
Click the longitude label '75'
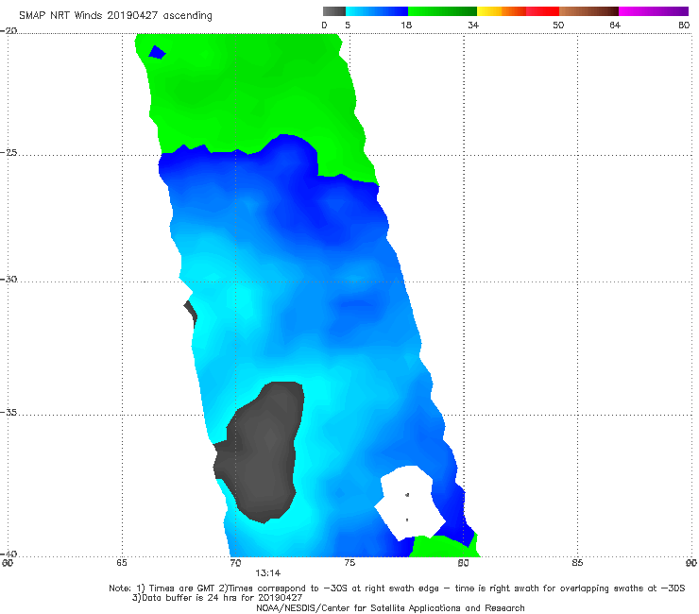pos(349,563)
